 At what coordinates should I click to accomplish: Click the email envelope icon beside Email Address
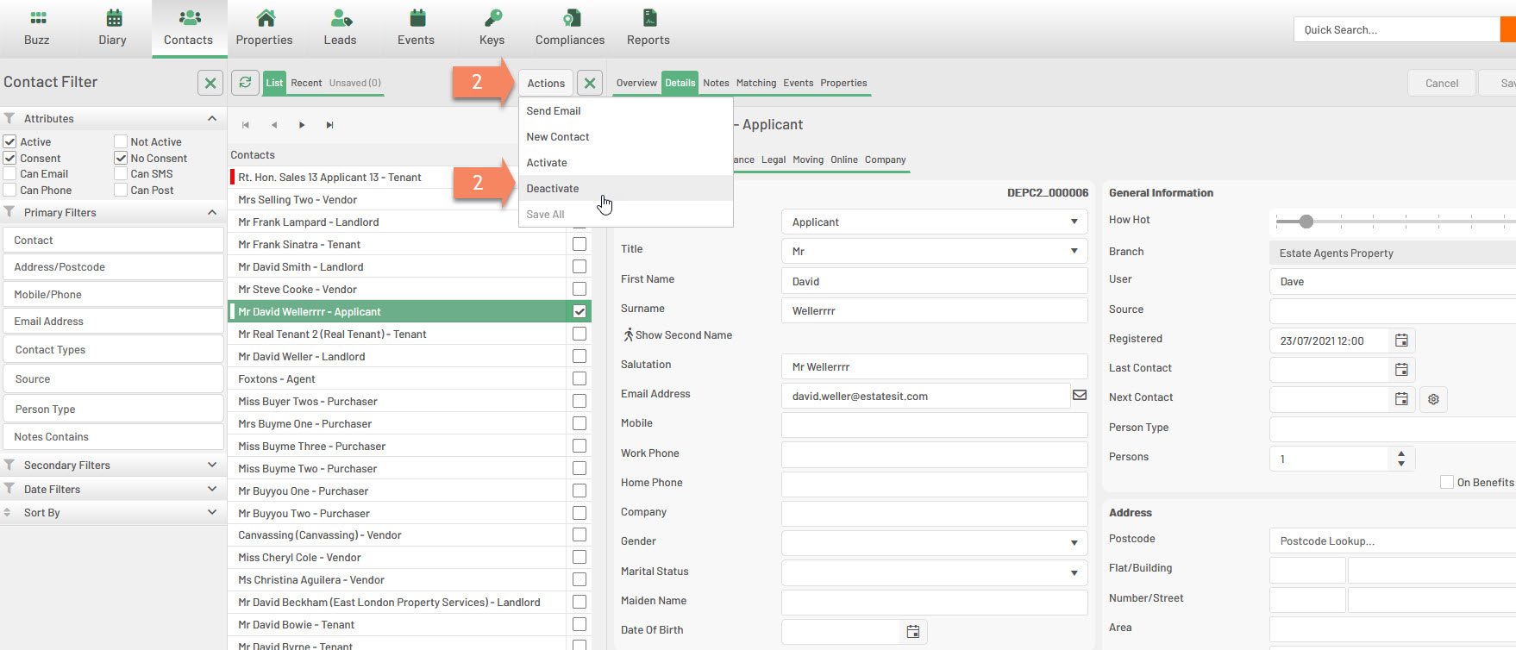[1079, 395]
